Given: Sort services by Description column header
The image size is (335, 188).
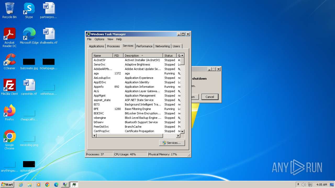Looking at the screenshot, I should 143,56.
